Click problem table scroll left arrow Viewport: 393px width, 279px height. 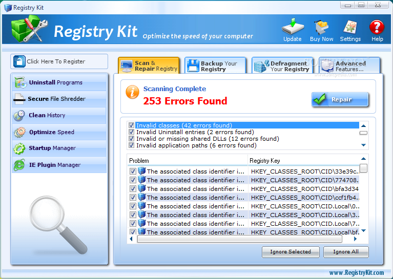(x=131, y=239)
